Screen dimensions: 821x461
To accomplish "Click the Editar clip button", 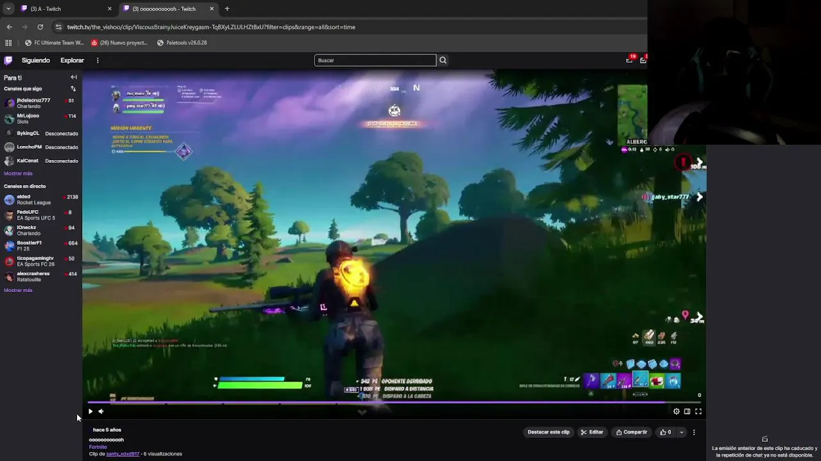I will 592,432.
